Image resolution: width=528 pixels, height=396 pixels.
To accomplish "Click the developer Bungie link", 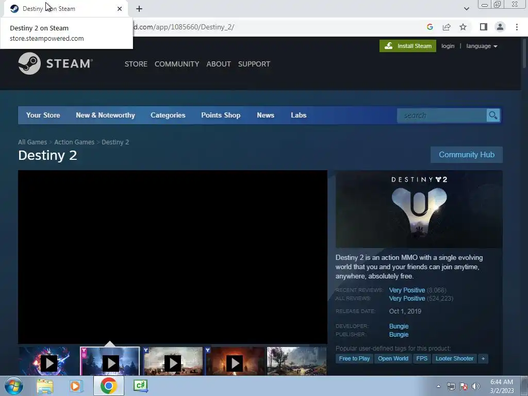I will 399,326.
